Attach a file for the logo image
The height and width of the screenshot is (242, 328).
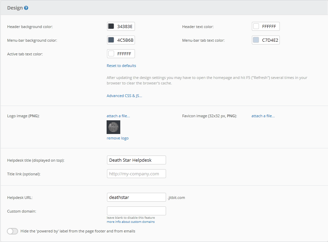(x=118, y=116)
